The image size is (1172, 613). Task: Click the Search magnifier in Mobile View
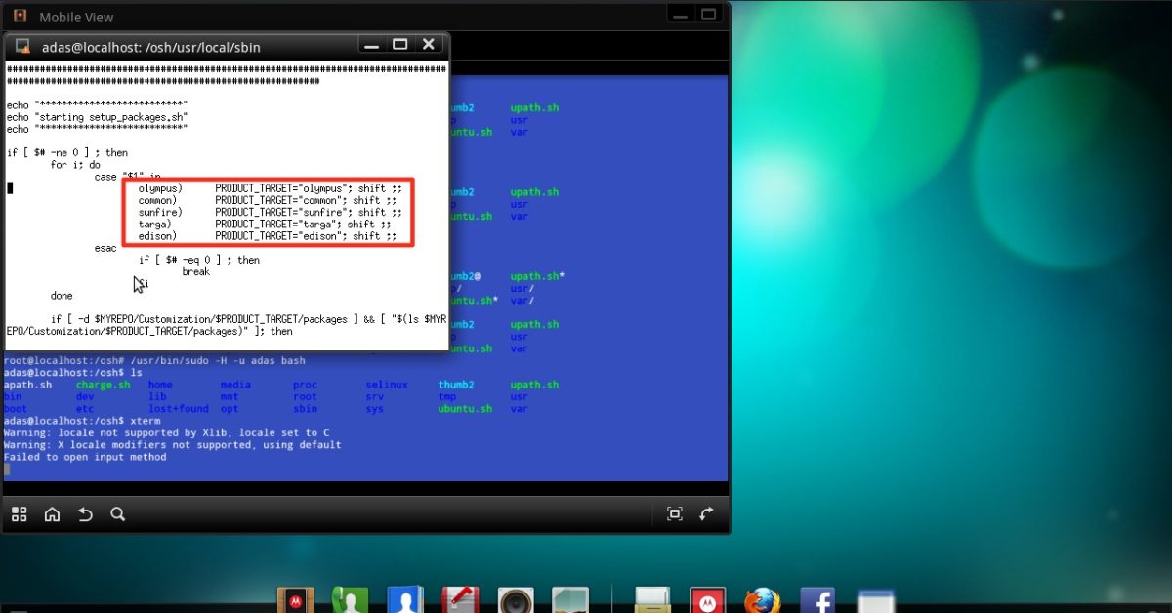tap(118, 513)
